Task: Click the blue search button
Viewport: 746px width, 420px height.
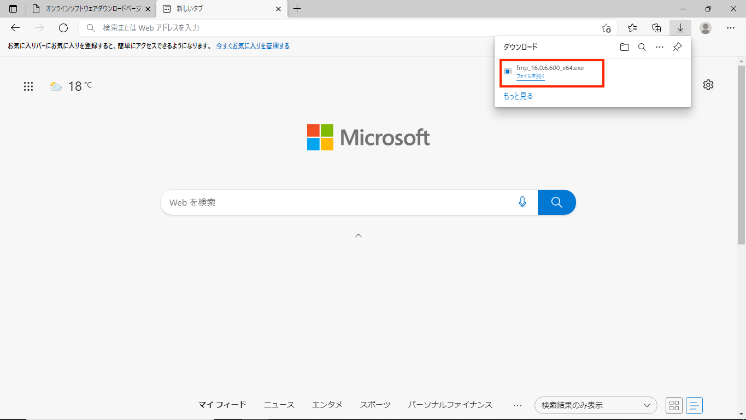Action: point(557,202)
